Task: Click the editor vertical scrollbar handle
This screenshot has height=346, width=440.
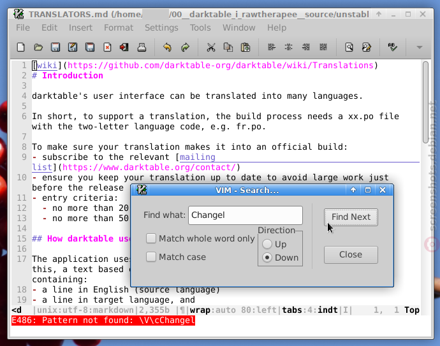Action: point(426,103)
